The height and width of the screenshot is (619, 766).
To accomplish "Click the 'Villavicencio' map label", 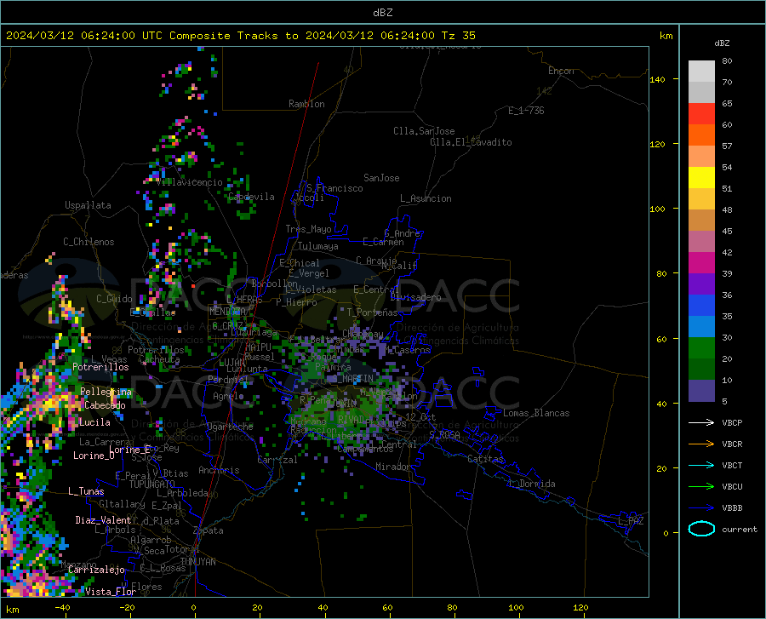I will tap(190, 182).
